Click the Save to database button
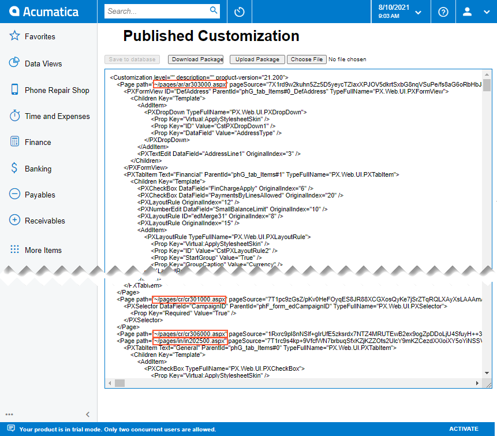Screen dimensions: 497x436 coord(132,59)
